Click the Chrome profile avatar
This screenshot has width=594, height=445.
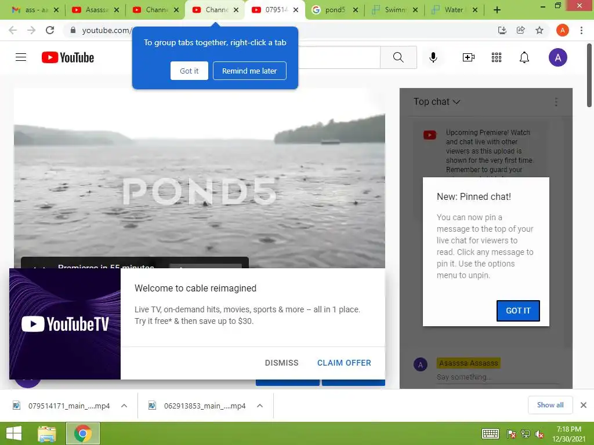click(562, 30)
